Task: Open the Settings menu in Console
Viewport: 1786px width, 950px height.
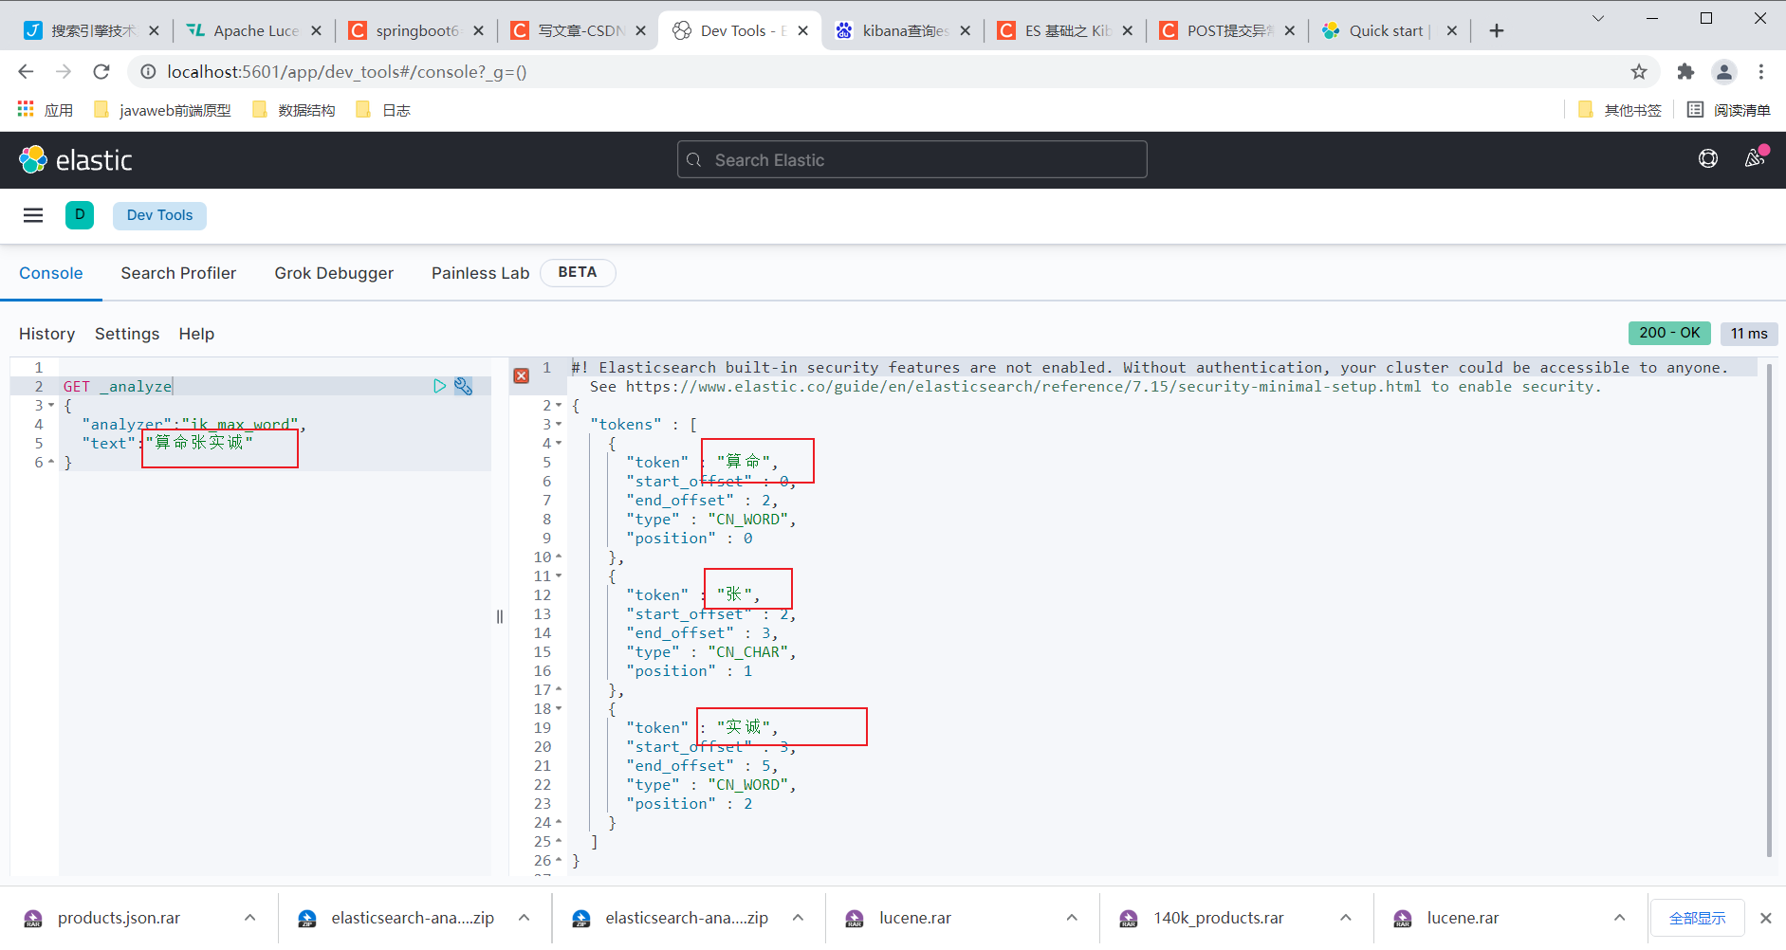Action: [x=126, y=334]
